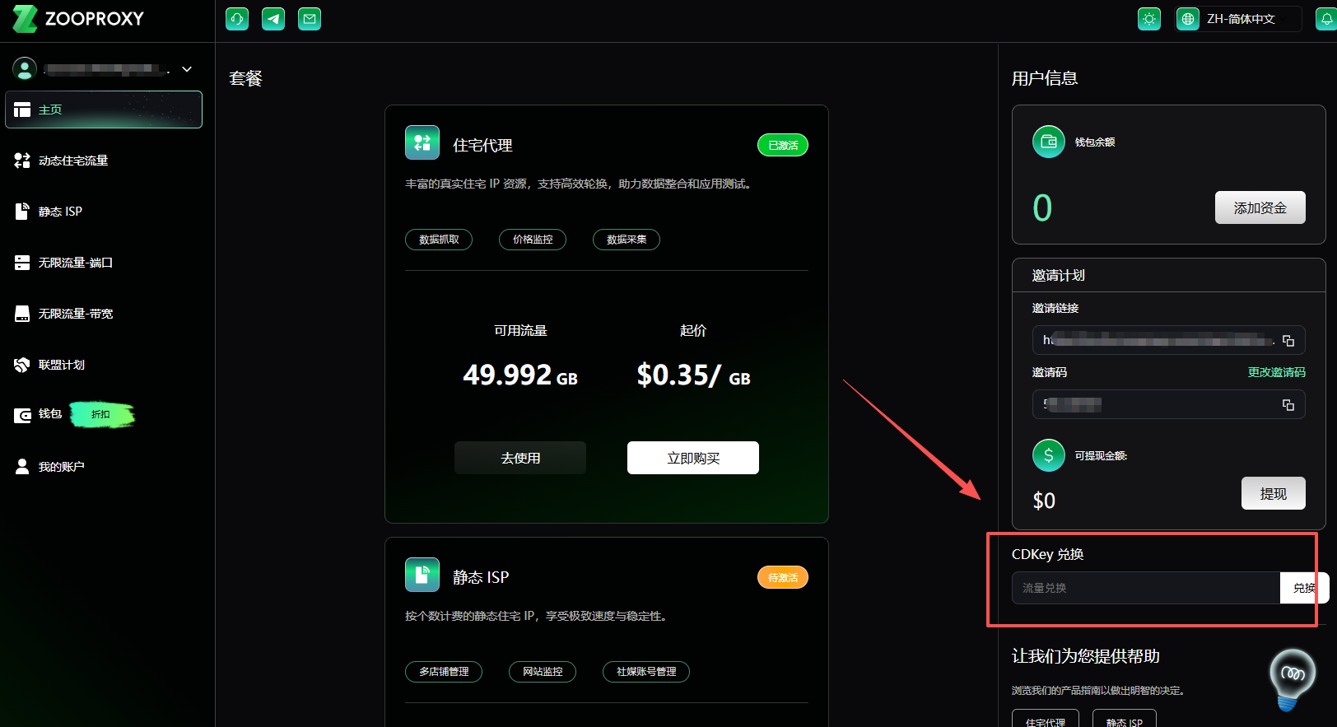Click the ZOOPROXY logo
Image resolution: width=1337 pixels, height=727 pixels.
[x=78, y=19]
